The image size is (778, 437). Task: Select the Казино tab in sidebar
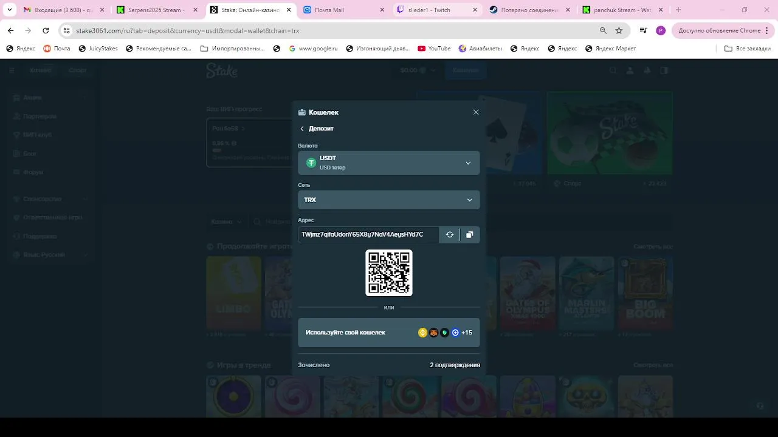point(41,70)
